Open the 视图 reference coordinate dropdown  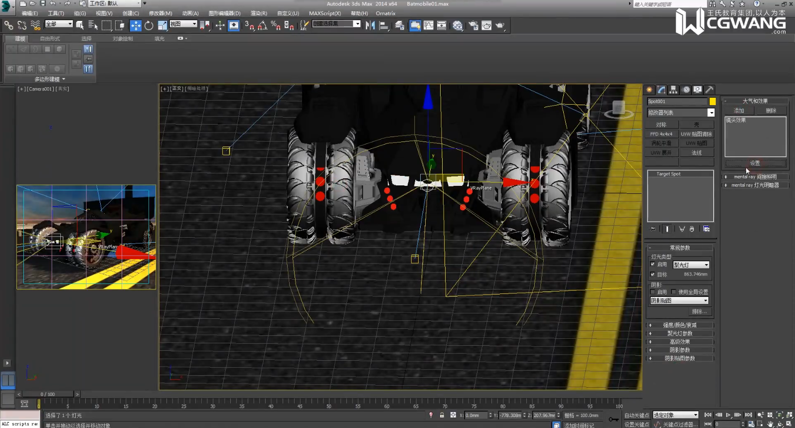(x=183, y=24)
